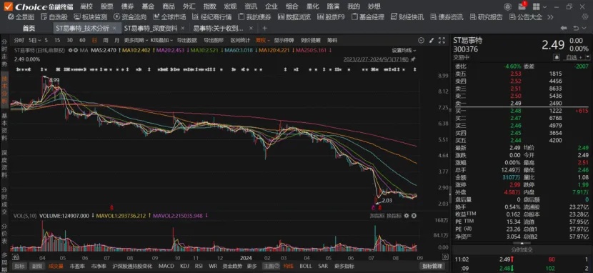The image size is (593, 273).
Task: Click the 导出数据 button
Action: click(x=186, y=41)
